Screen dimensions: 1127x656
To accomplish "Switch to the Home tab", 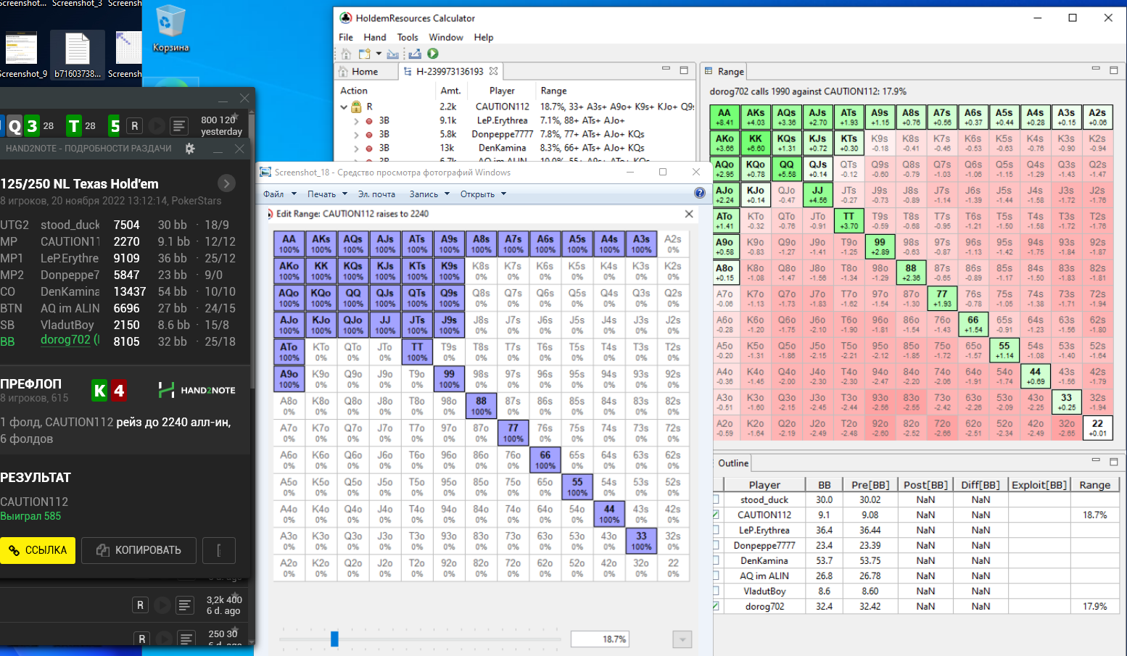I will (x=365, y=71).
